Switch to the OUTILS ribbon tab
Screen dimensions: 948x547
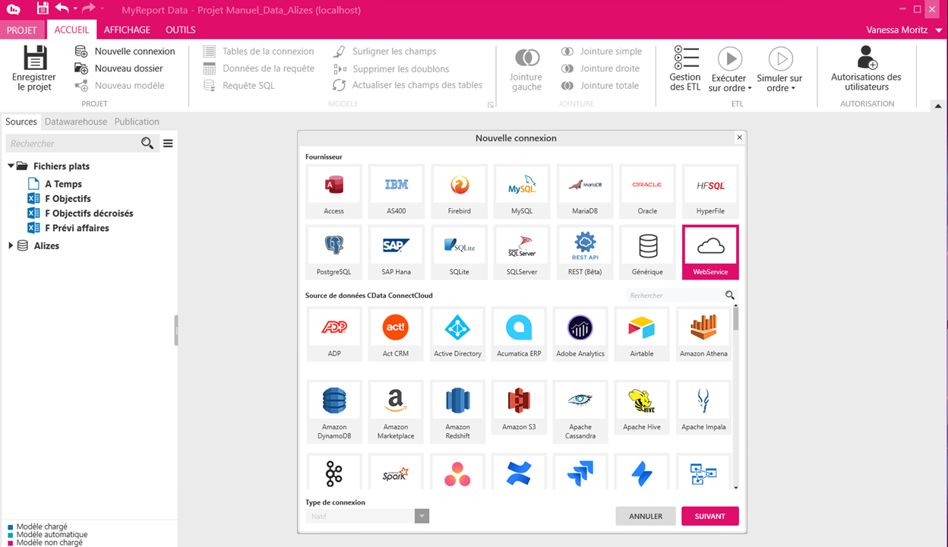[x=181, y=30]
